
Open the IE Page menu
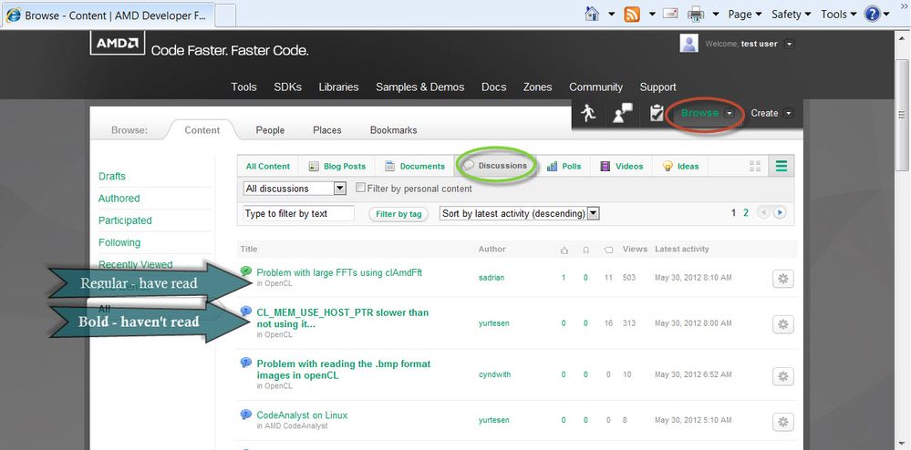tap(744, 15)
